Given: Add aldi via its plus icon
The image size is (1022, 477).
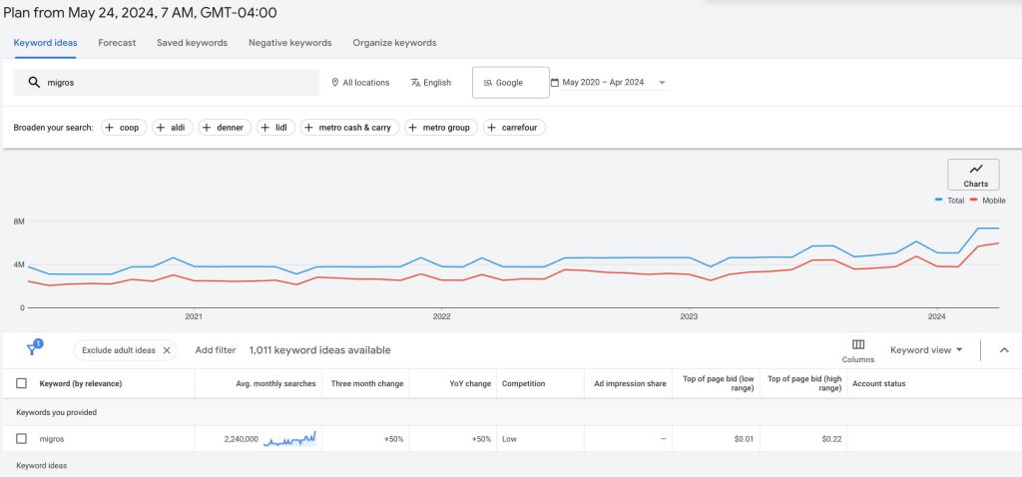Looking at the screenshot, I should click(x=161, y=128).
